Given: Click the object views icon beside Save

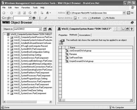Looking at the screenshot, I should tap(127, 29).
